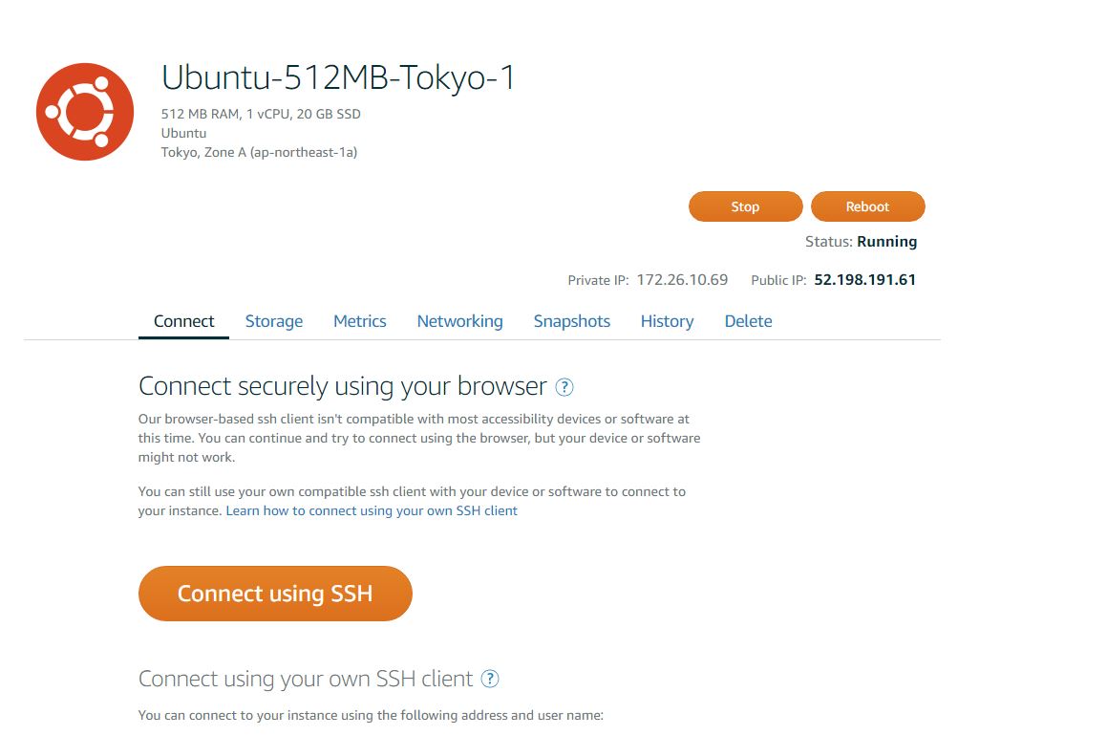Switch to the Storage tab
This screenshot has width=1107, height=736.
point(274,321)
